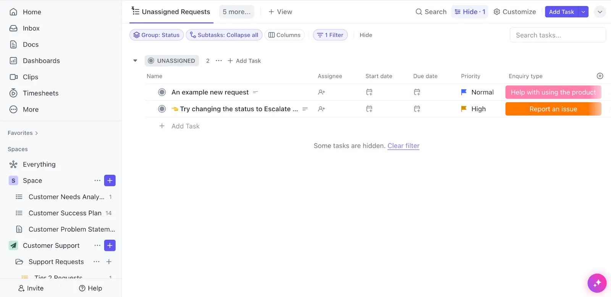This screenshot has width=611, height=297.
Task: Click the plus button next to Customer Support
Action: 110,245
